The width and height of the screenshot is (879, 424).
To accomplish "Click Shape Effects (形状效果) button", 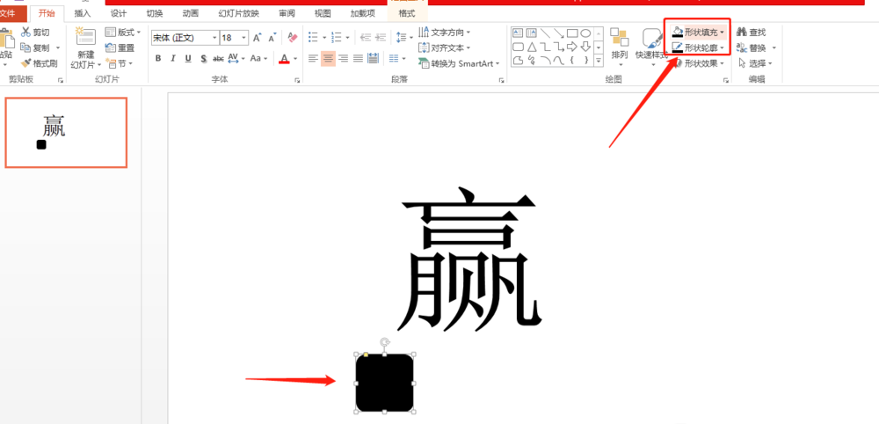I will click(700, 63).
